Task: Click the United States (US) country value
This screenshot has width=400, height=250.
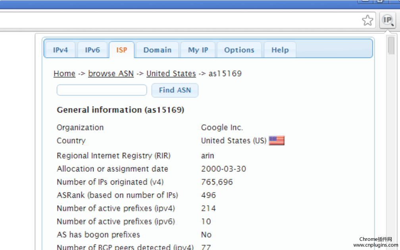Action: [x=234, y=141]
